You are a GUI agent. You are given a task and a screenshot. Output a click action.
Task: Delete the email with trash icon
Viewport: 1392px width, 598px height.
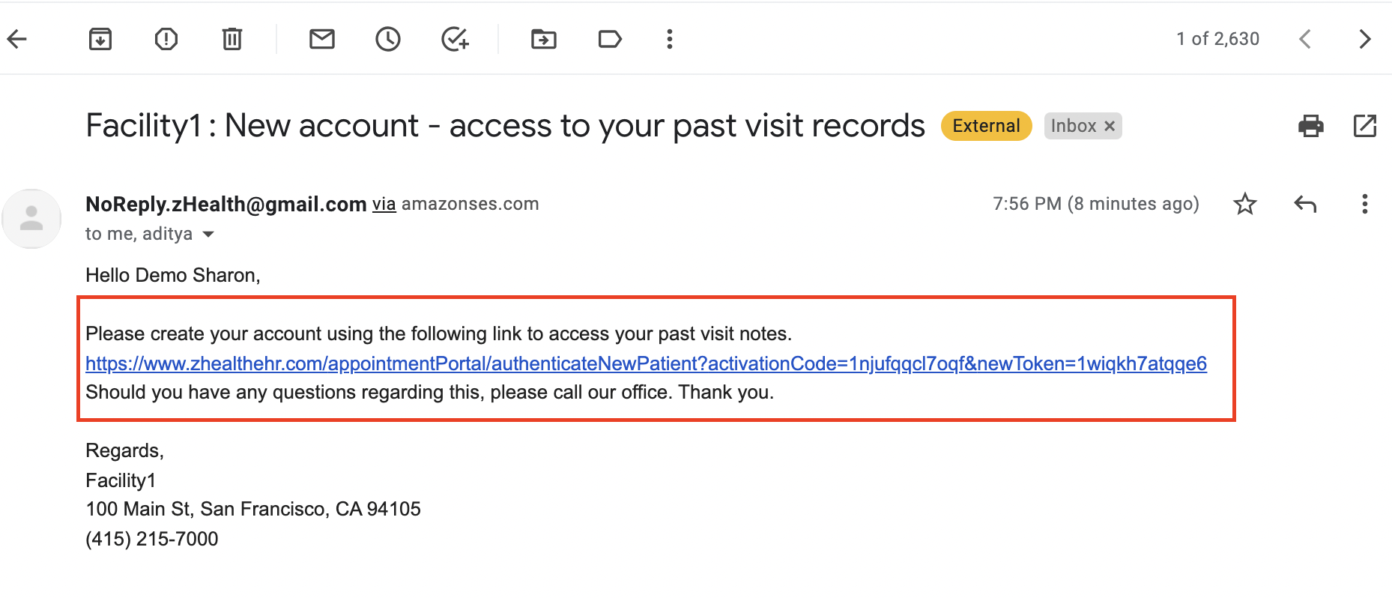(232, 39)
